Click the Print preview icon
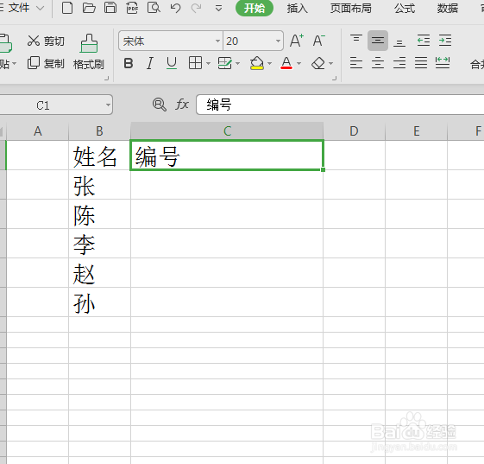The height and width of the screenshot is (464, 484). [154, 8]
